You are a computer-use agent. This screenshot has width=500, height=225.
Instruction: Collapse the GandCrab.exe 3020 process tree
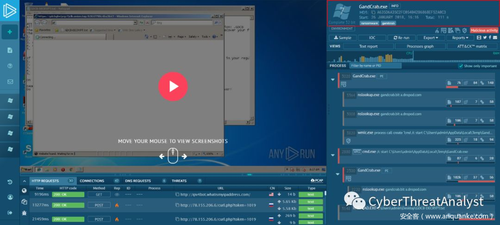[x=332, y=80]
